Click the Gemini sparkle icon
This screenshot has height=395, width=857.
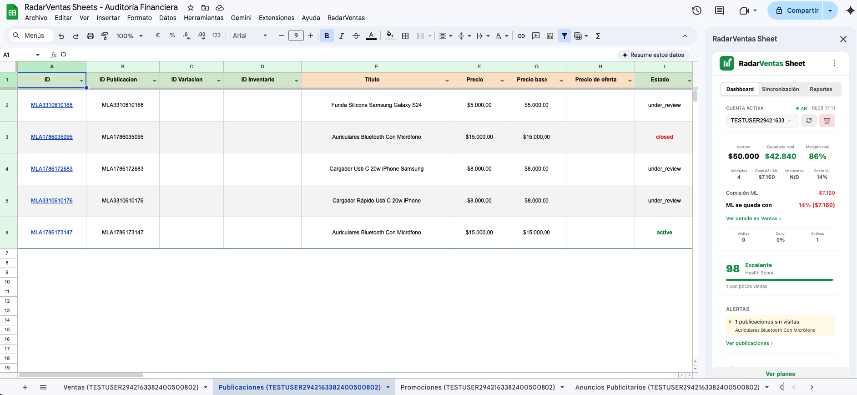850,10
